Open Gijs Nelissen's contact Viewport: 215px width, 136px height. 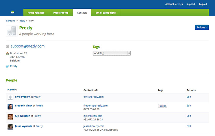coord(23,116)
